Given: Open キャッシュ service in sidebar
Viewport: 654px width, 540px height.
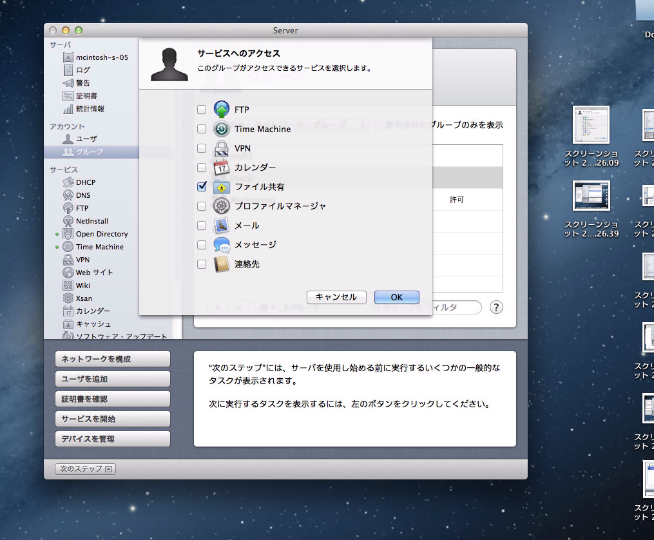Looking at the screenshot, I should click(87, 324).
